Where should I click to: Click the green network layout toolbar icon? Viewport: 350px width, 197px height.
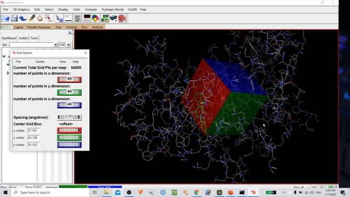[104, 18]
